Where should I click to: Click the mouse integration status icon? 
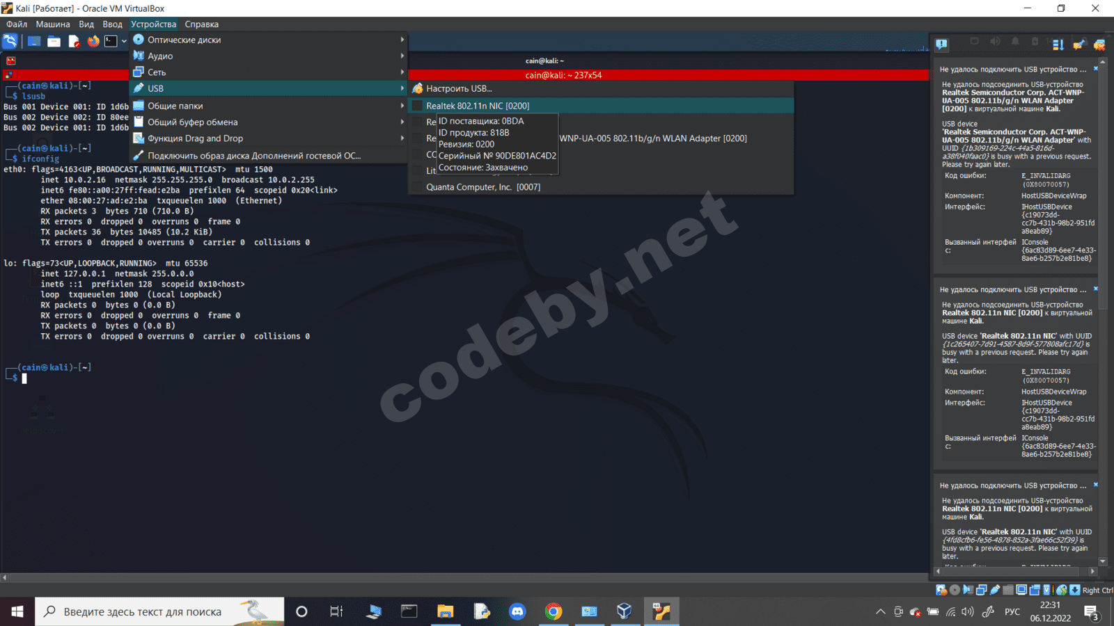pyautogui.click(x=1062, y=590)
